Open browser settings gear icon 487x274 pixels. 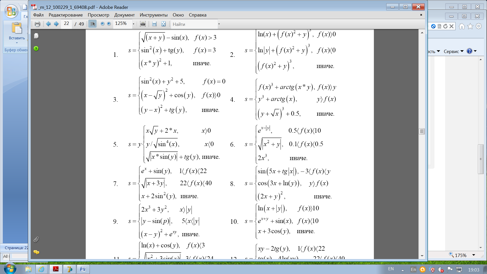[479, 26]
